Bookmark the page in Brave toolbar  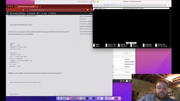tap(23, 10)
